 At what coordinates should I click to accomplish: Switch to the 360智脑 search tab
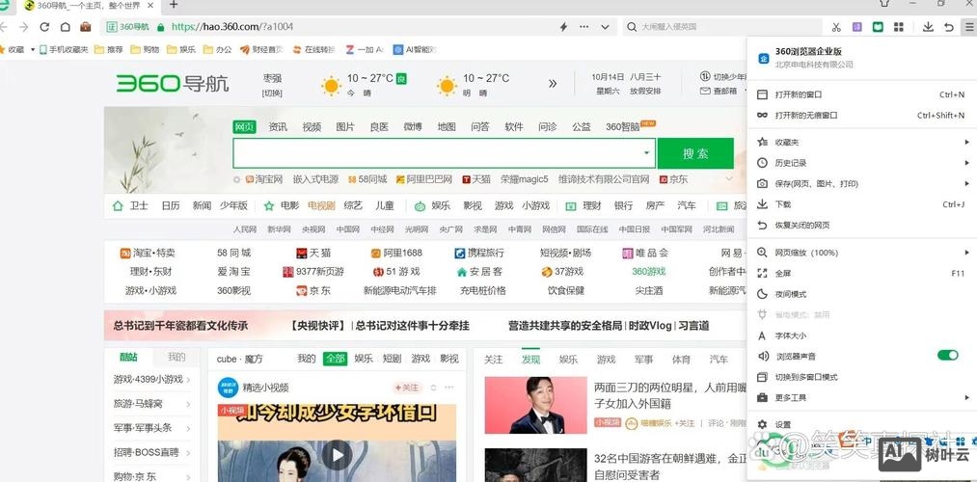[x=623, y=126]
